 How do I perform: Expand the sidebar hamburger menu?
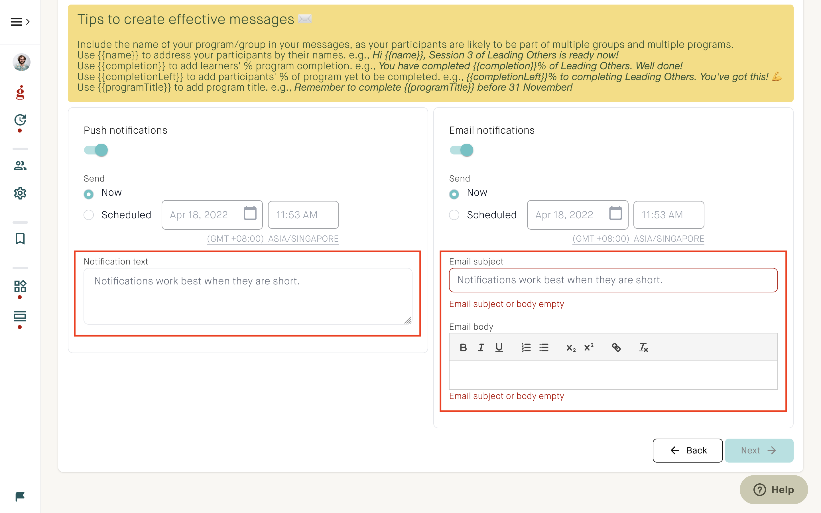[x=20, y=22]
